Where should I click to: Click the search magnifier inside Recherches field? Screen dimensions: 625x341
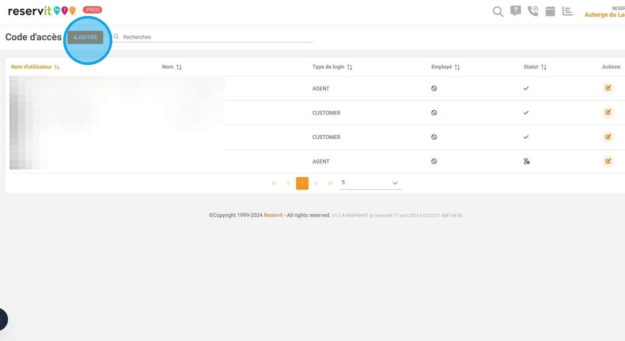116,37
